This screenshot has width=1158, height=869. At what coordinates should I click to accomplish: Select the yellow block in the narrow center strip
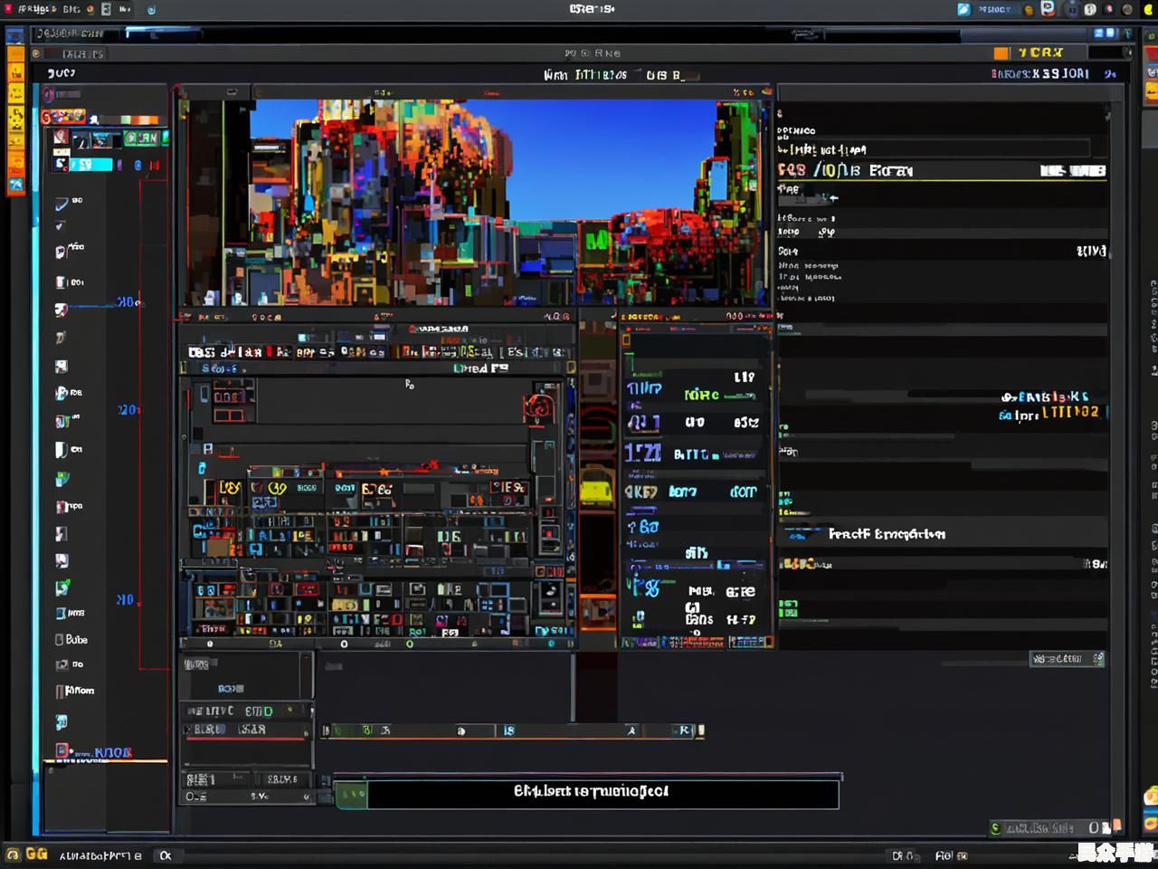point(596,490)
